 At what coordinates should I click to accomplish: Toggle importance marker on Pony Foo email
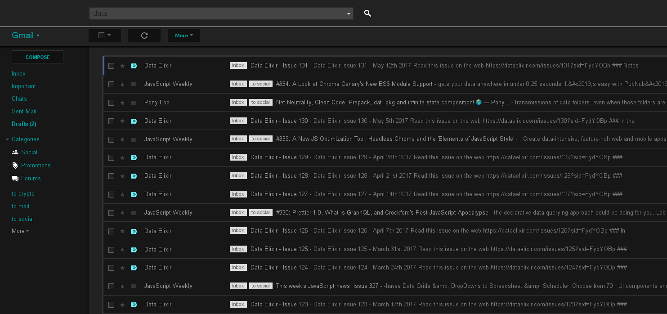tap(134, 103)
